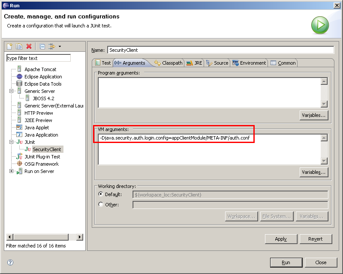Click the Java Applet icon
The width and height of the screenshot is (343, 274).
point(19,127)
